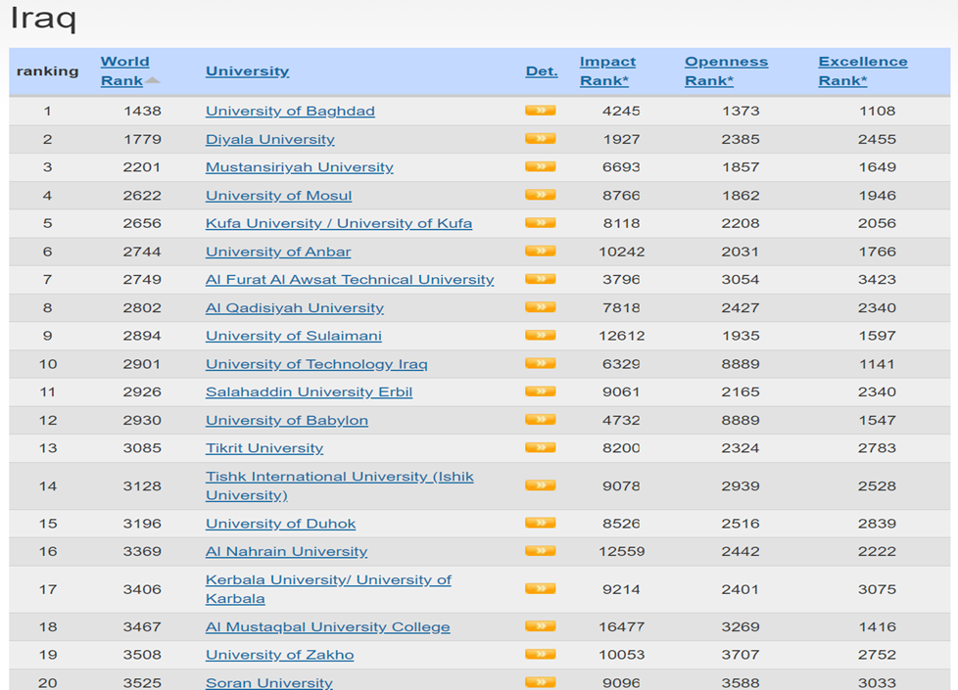Click the World Rank sort arrow indicator
The width and height of the screenshot is (958, 690).
[153, 81]
